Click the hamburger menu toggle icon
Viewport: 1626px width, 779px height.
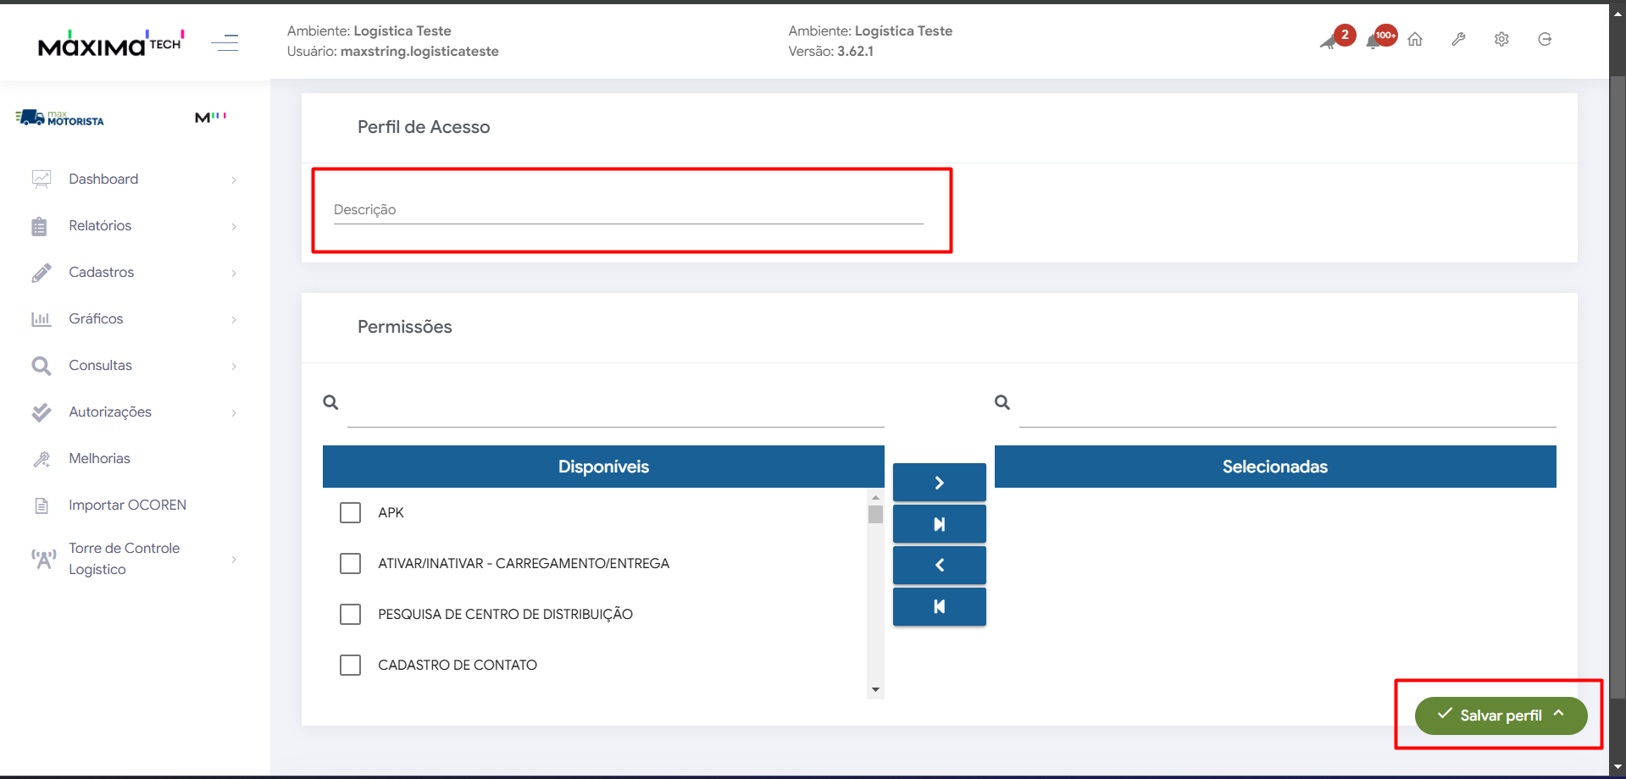(225, 42)
